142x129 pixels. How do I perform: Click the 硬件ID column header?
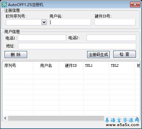71,65
